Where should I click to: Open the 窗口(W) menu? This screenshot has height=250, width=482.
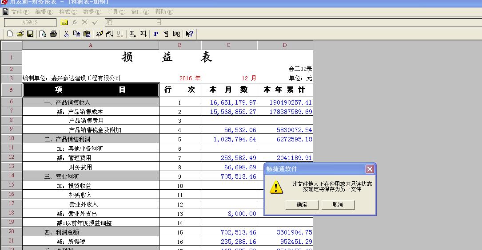coord(140,12)
